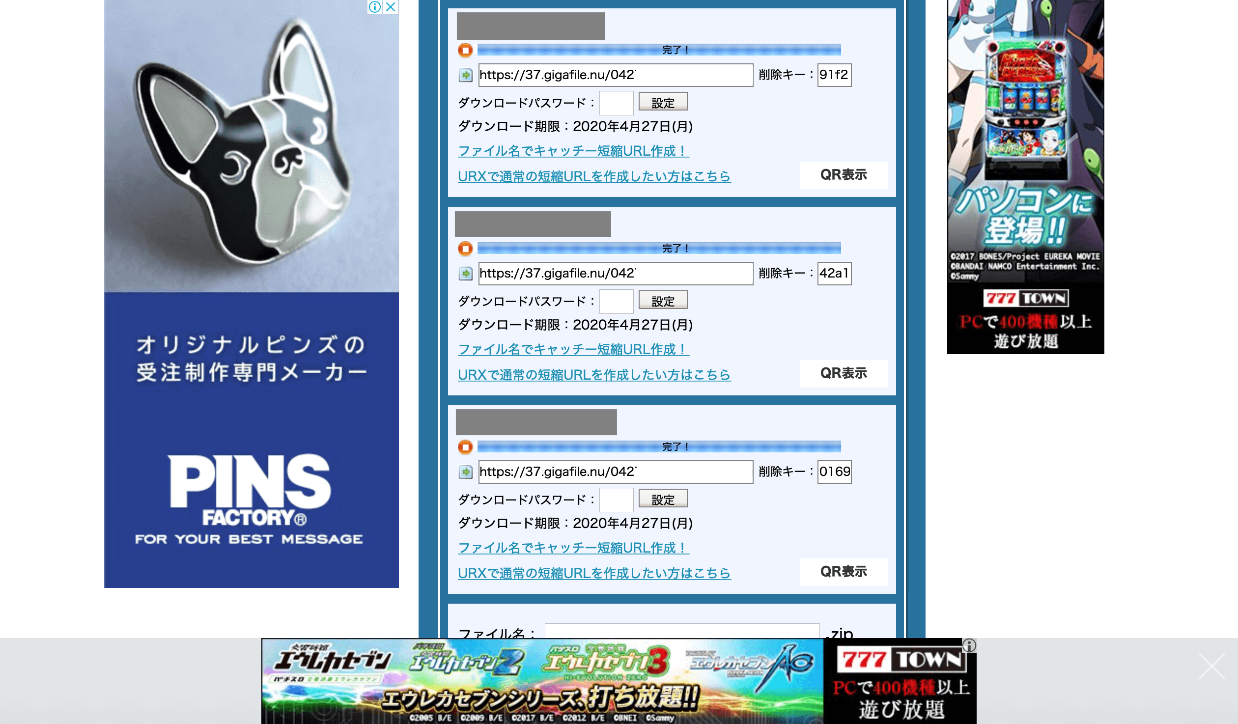Click URXで通常の短縮URLを作成したい方はこちら link

pyautogui.click(x=593, y=176)
